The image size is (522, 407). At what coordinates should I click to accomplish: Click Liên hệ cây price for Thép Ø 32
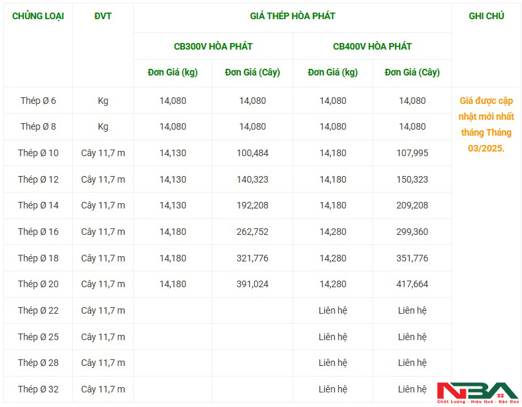pyautogui.click(x=412, y=389)
